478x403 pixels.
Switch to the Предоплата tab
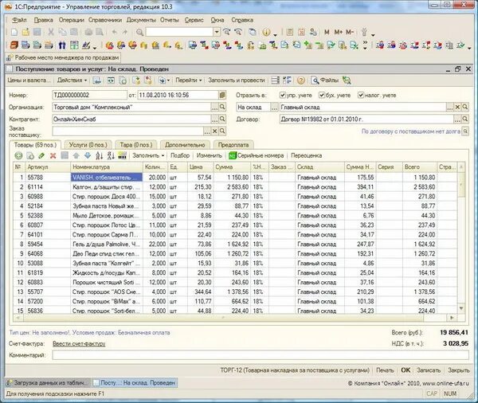pos(233,145)
